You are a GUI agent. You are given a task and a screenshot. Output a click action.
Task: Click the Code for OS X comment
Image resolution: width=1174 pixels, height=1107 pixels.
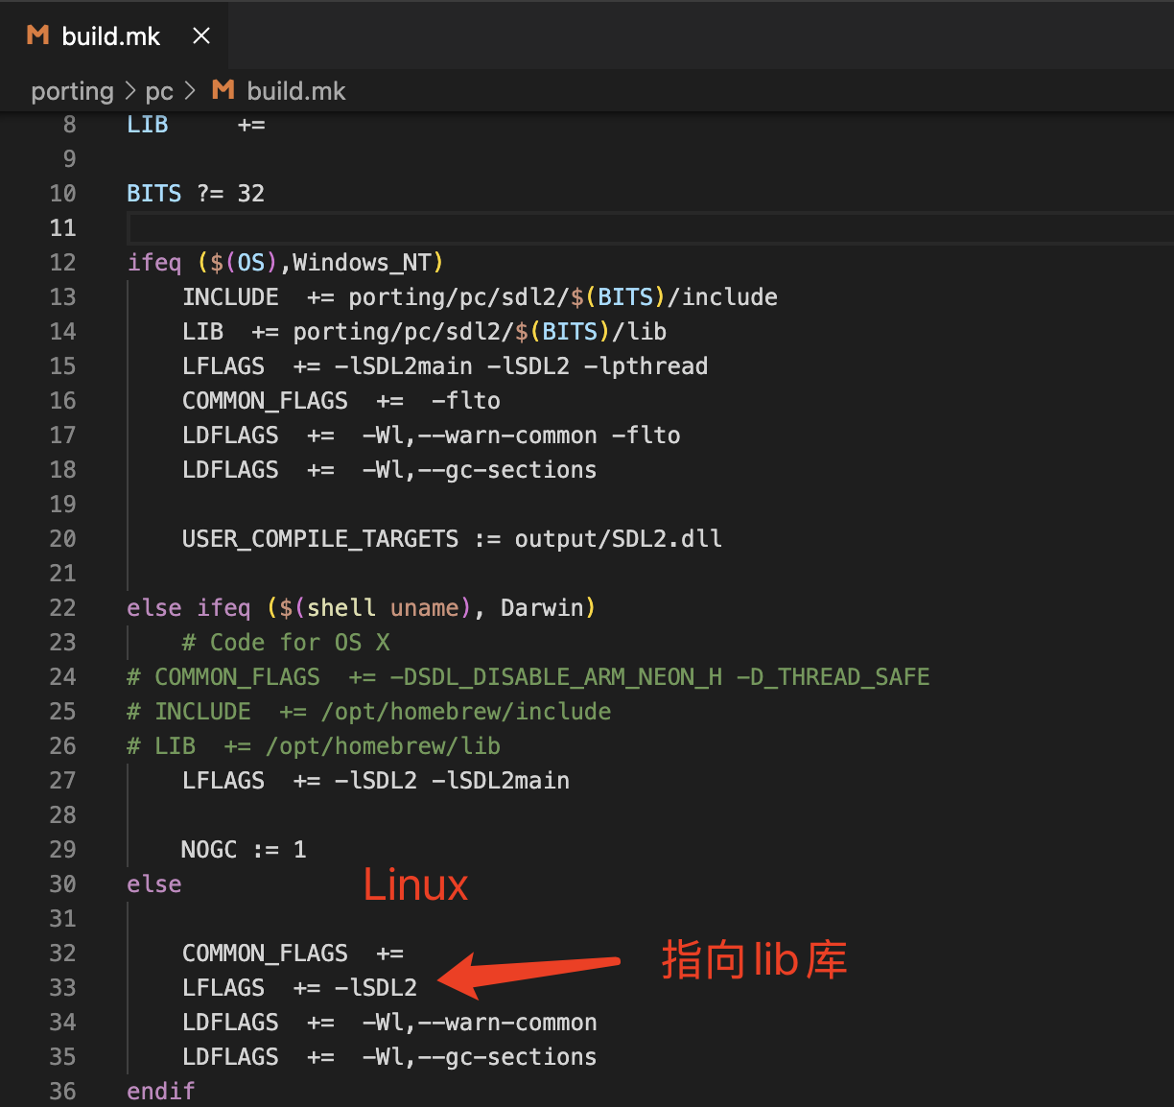[284, 642]
